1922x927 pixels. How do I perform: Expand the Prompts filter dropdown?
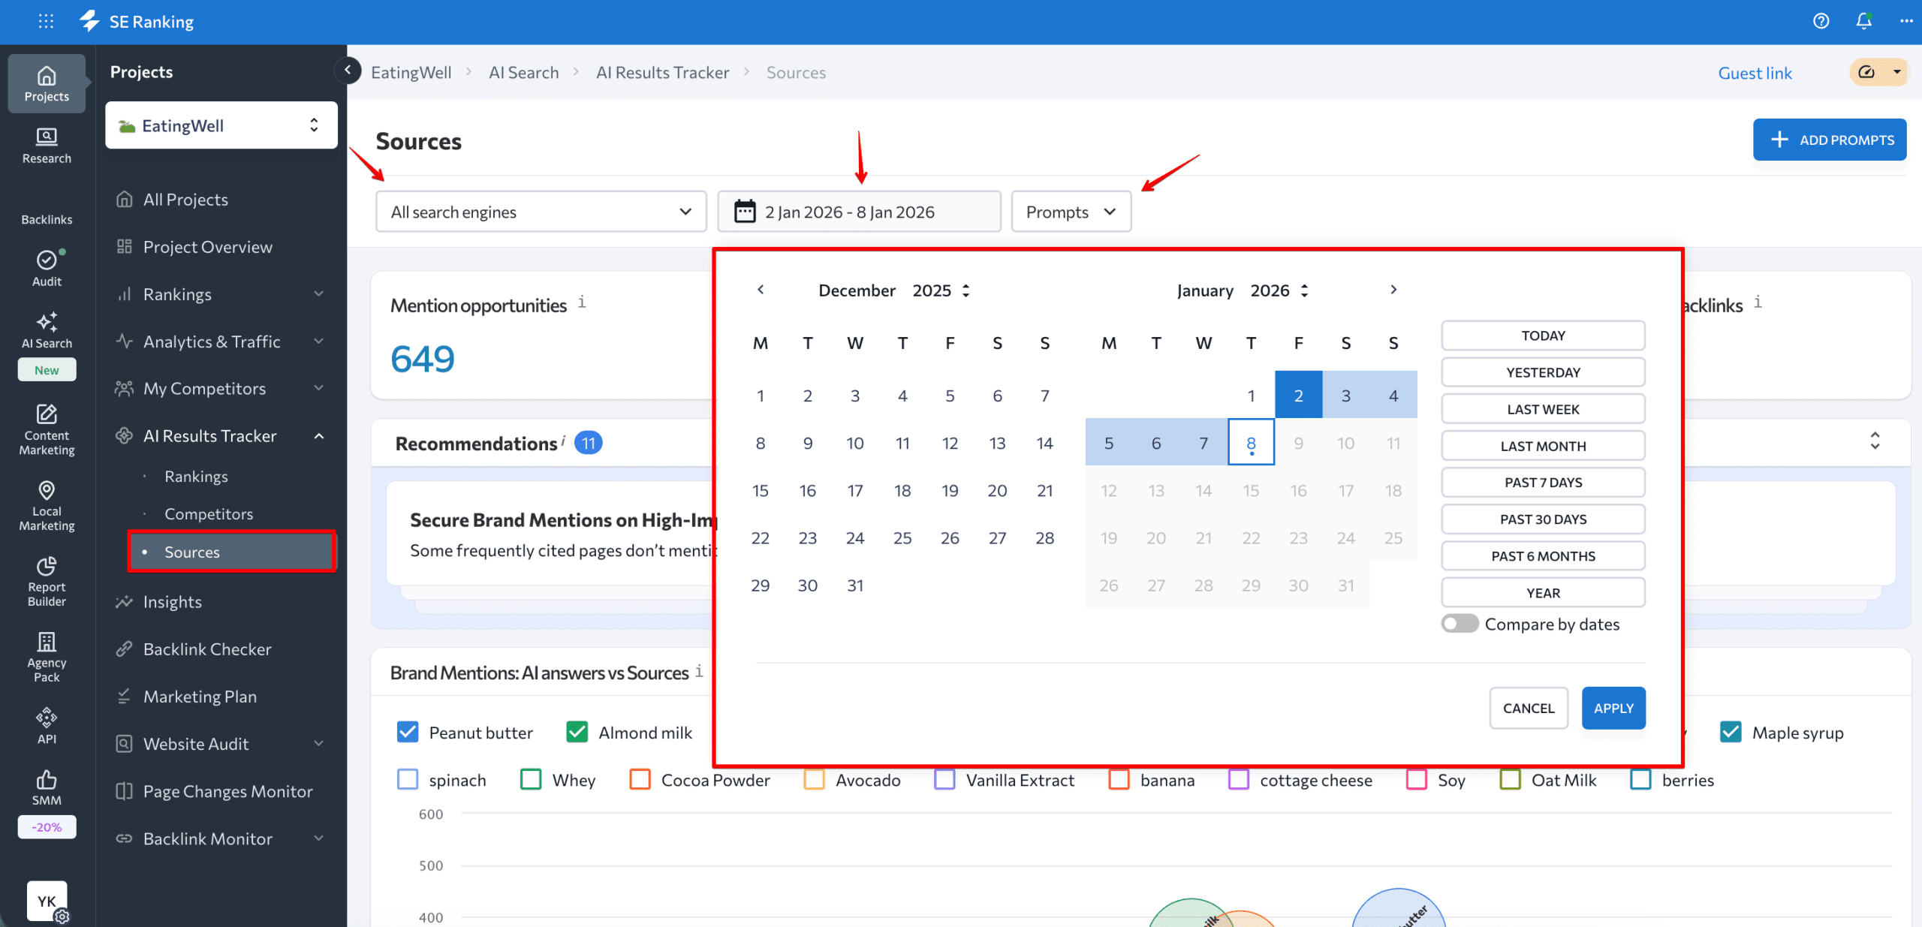pos(1071,211)
